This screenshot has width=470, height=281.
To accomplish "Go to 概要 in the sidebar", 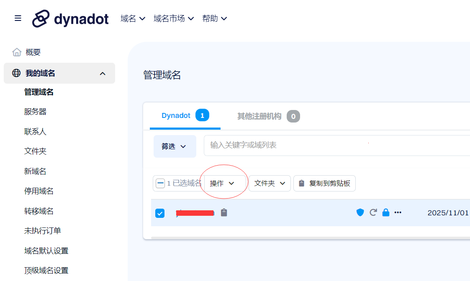I will [x=33, y=52].
